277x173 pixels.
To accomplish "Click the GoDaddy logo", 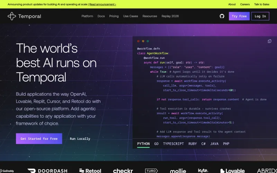I will tap(7, 171).
